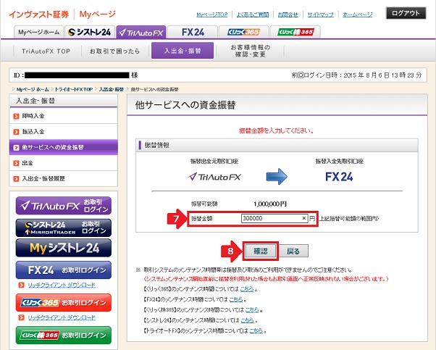Click the download arrow icon under FX24 banner
Image resolution: width=436 pixels, height=350 pixels.
coord(21,285)
